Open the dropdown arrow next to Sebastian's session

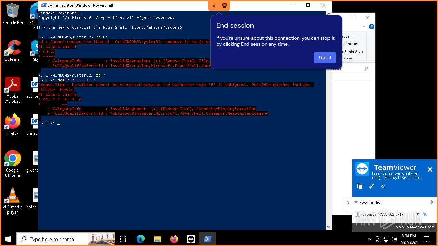(x=418, y=214)
